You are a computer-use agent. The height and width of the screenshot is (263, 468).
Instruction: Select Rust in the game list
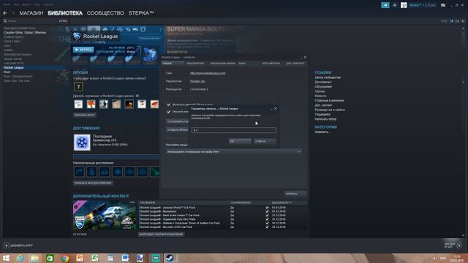point(7,72)
